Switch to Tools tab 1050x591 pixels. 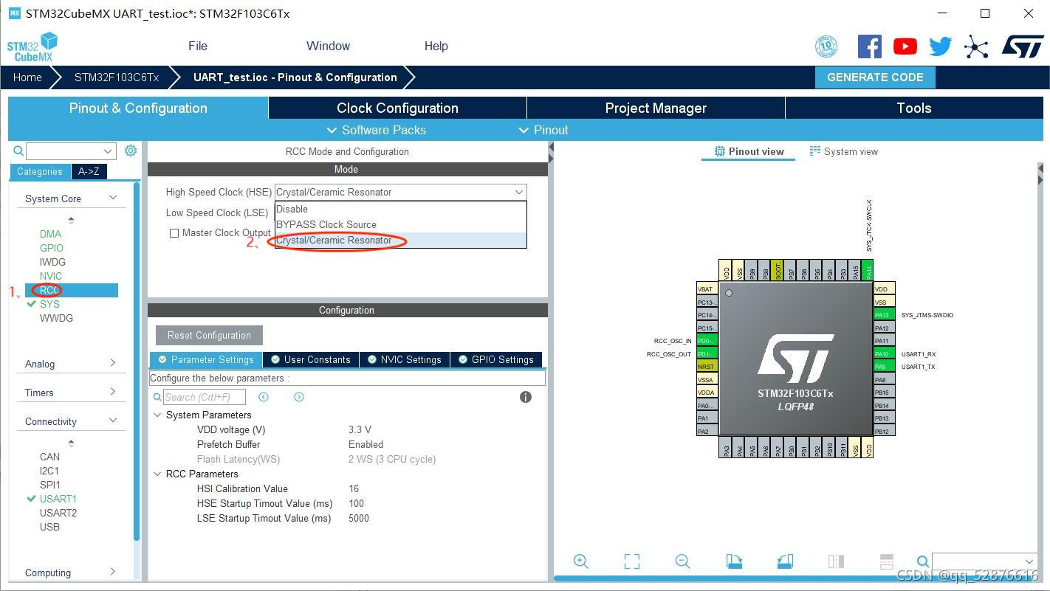[914, 108]
